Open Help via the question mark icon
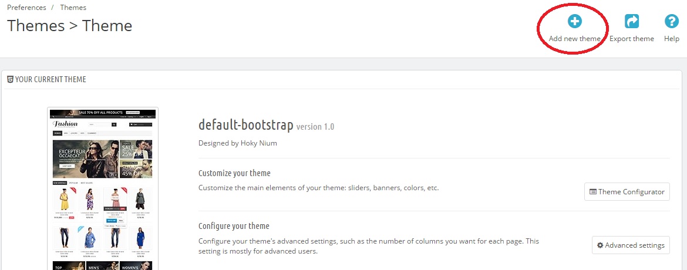 671,22
